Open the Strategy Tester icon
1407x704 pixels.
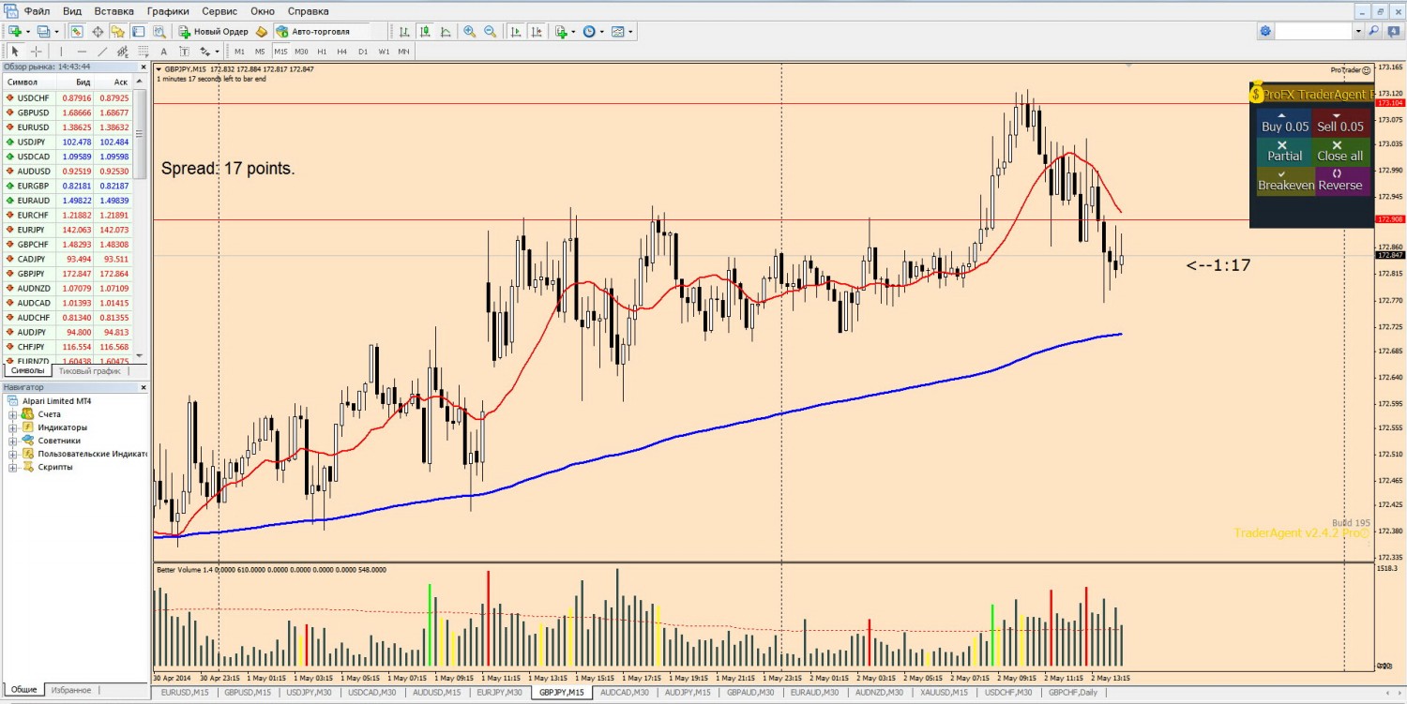coord(159,31)
